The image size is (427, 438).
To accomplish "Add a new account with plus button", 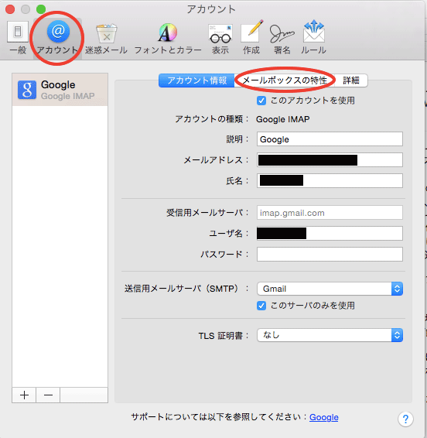I will [24, 395].
